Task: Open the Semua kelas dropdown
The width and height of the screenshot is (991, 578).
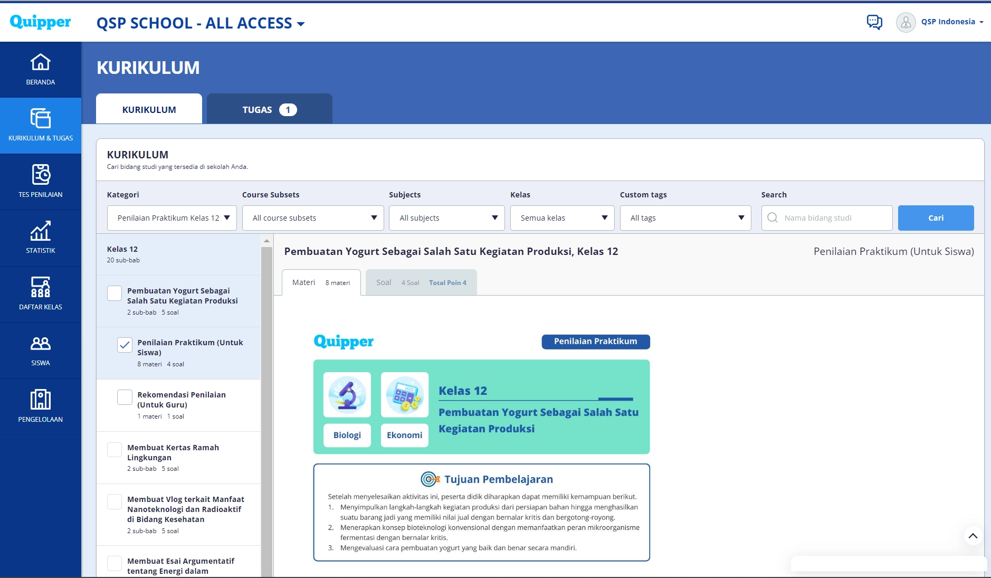Action: point(562,218)
